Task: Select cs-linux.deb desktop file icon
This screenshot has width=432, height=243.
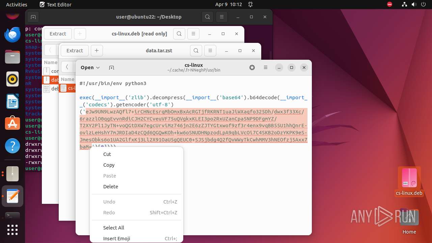Action: pyautogui.click(x=409, y=182)
